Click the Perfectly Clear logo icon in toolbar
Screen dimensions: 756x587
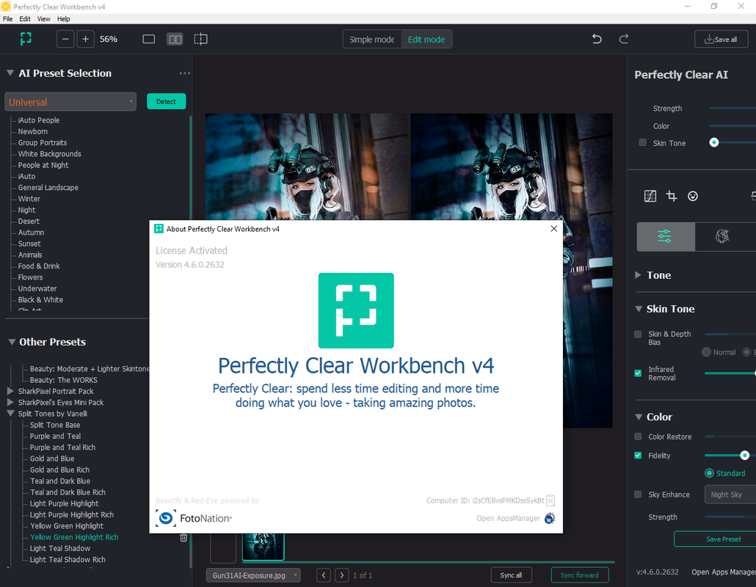click(x=26, y=39)
